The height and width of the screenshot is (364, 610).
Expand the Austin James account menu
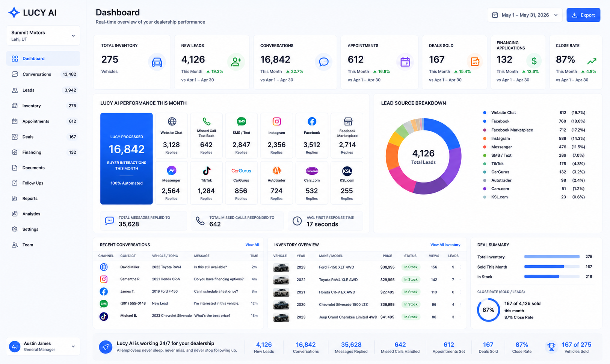coord(43,346)
